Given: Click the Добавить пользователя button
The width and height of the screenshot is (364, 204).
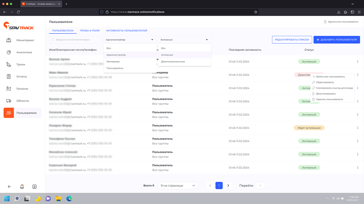Looking at the screenshot, I should point(336,40).
